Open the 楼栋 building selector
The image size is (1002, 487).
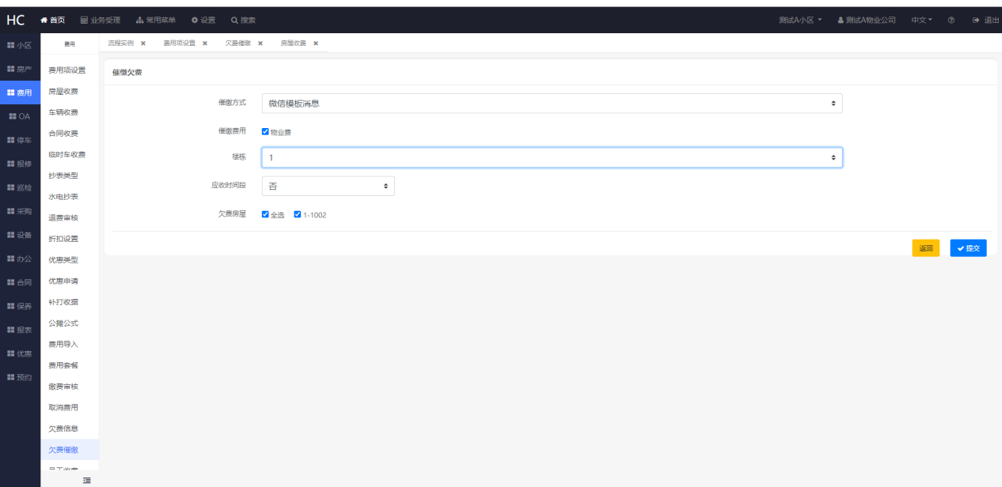click(x=552, y=157)
